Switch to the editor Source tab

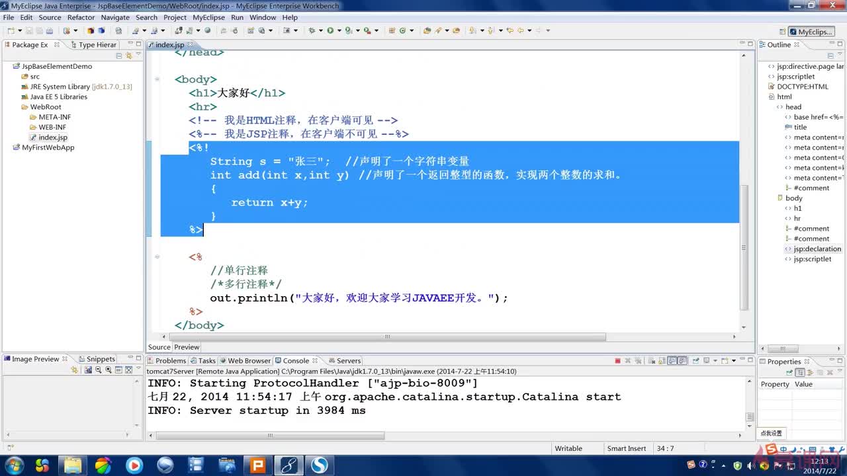pos(159,347)
